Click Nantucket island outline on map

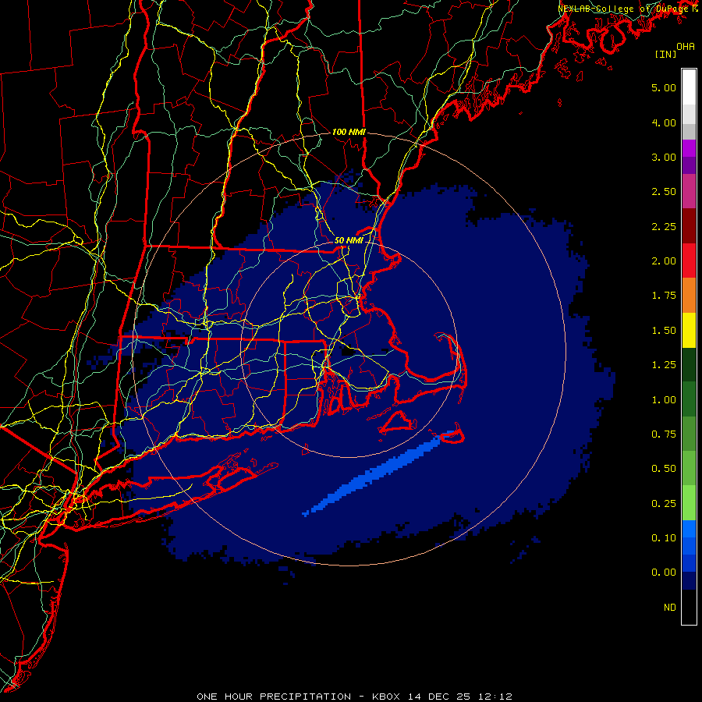[452, 434]
